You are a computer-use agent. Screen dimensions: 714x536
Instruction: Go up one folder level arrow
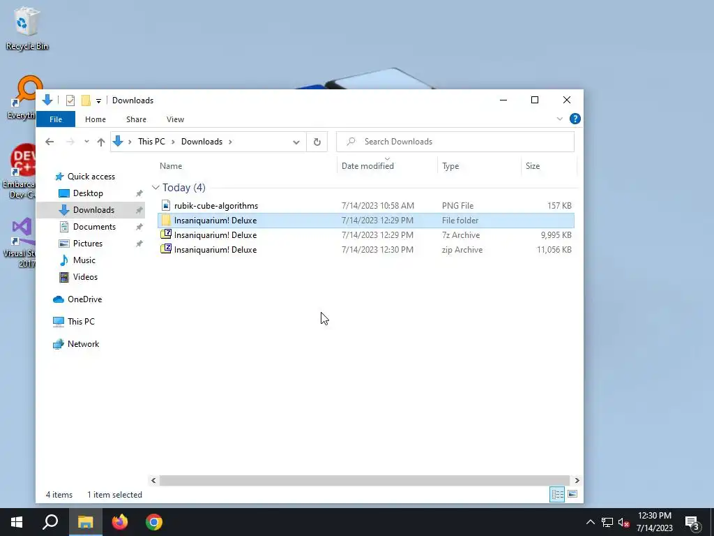(101, 142)
